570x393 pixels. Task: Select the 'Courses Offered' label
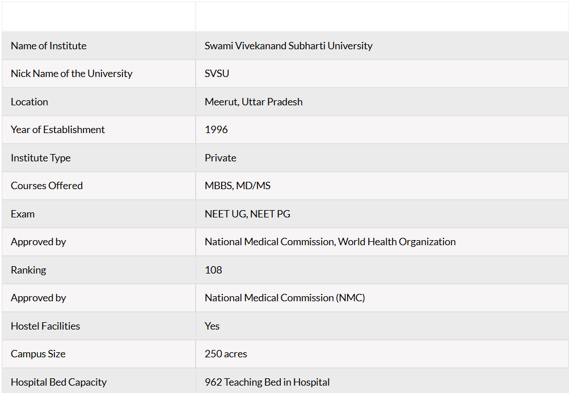click(47, 186)
